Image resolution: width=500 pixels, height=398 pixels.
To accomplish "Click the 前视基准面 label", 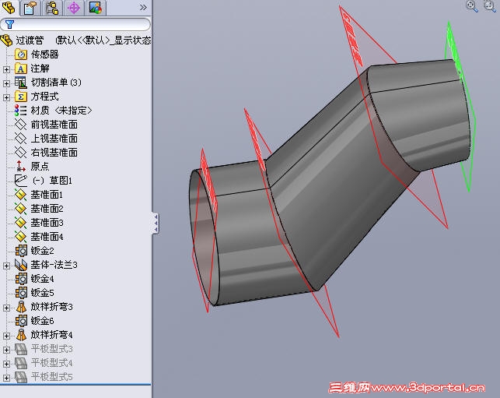I will (54, 125).
